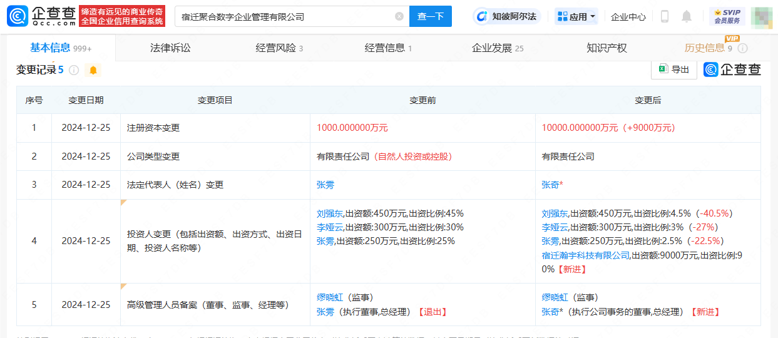This screenshot has width=778, height=338.
Task: Click the mobile phone icon
Action: [665, 17]
